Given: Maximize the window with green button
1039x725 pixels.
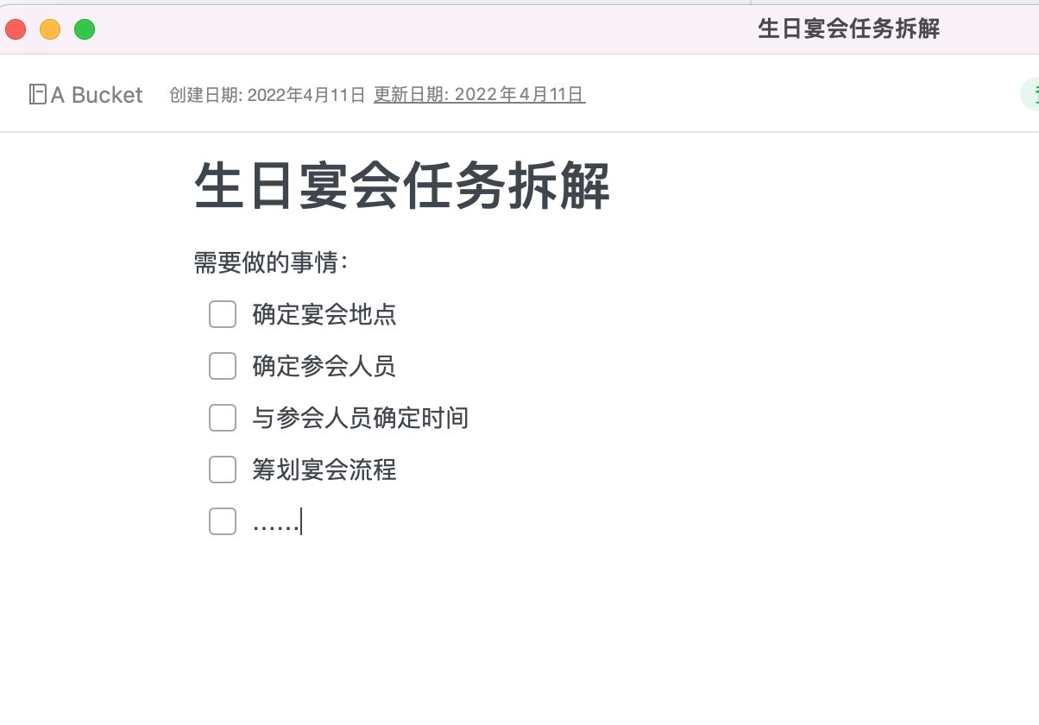Looking at the screenshot, I should coord(85,29).
